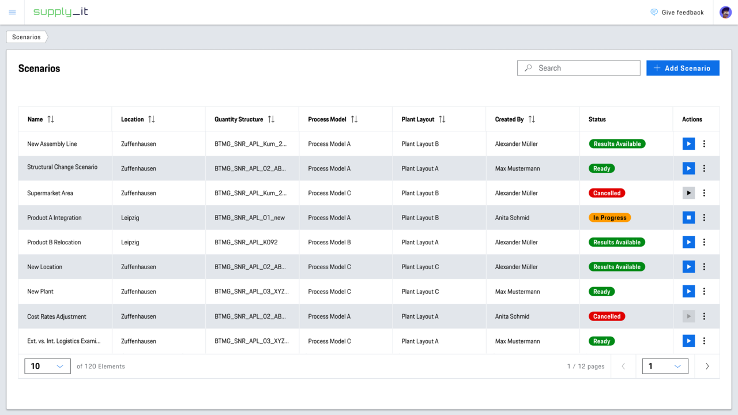
Task: Go to next page of scenarios
Action: click(x=707, y=366)
